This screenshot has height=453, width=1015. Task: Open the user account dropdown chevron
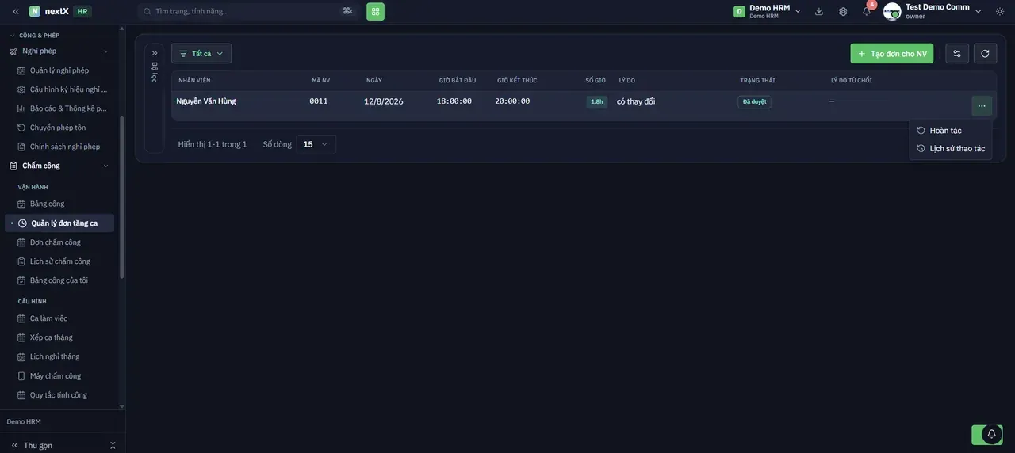tap(978, 11)
